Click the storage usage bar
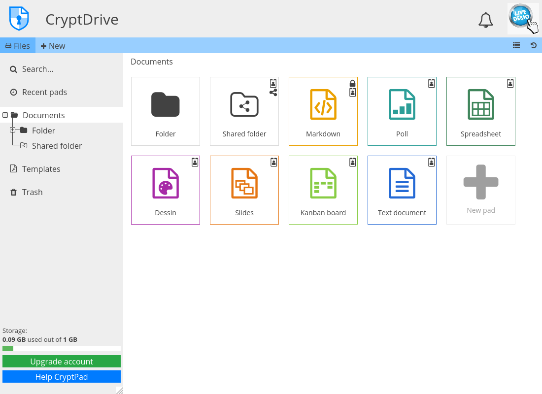The width and height of the screenshot is (542, 394). (x=62, y=348)
